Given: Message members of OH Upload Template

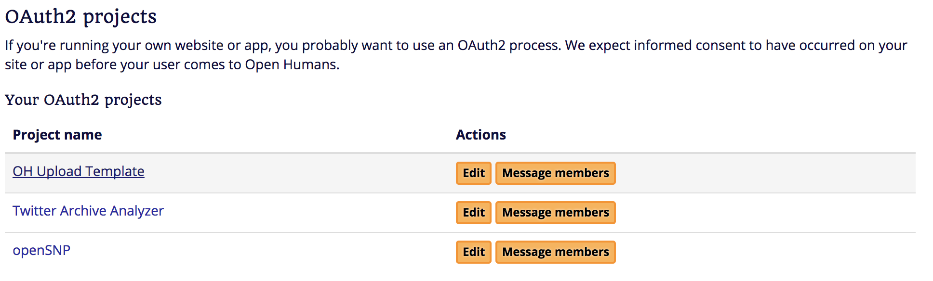Looking at the screenshot, I should click(556, 173).
